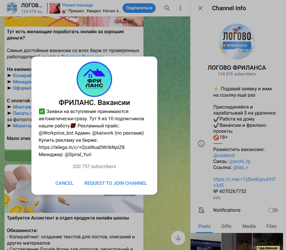The height and width of the screenshot is (250, 286).
Task: Open large ЛОГОВО ФРИЛАНСА profile picture
Action: (x=237, y=42)
